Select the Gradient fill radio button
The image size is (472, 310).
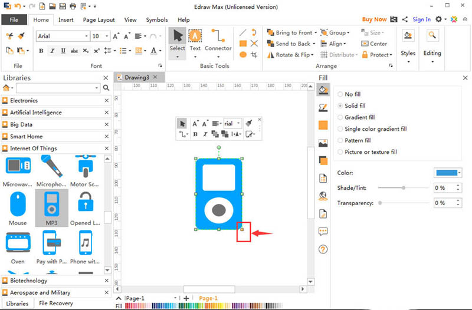coord(340,117)
